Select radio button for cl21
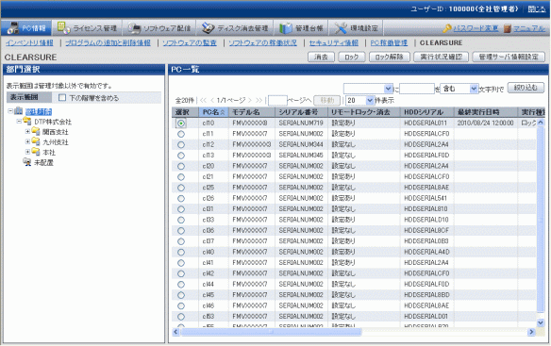 click(181, 176)
